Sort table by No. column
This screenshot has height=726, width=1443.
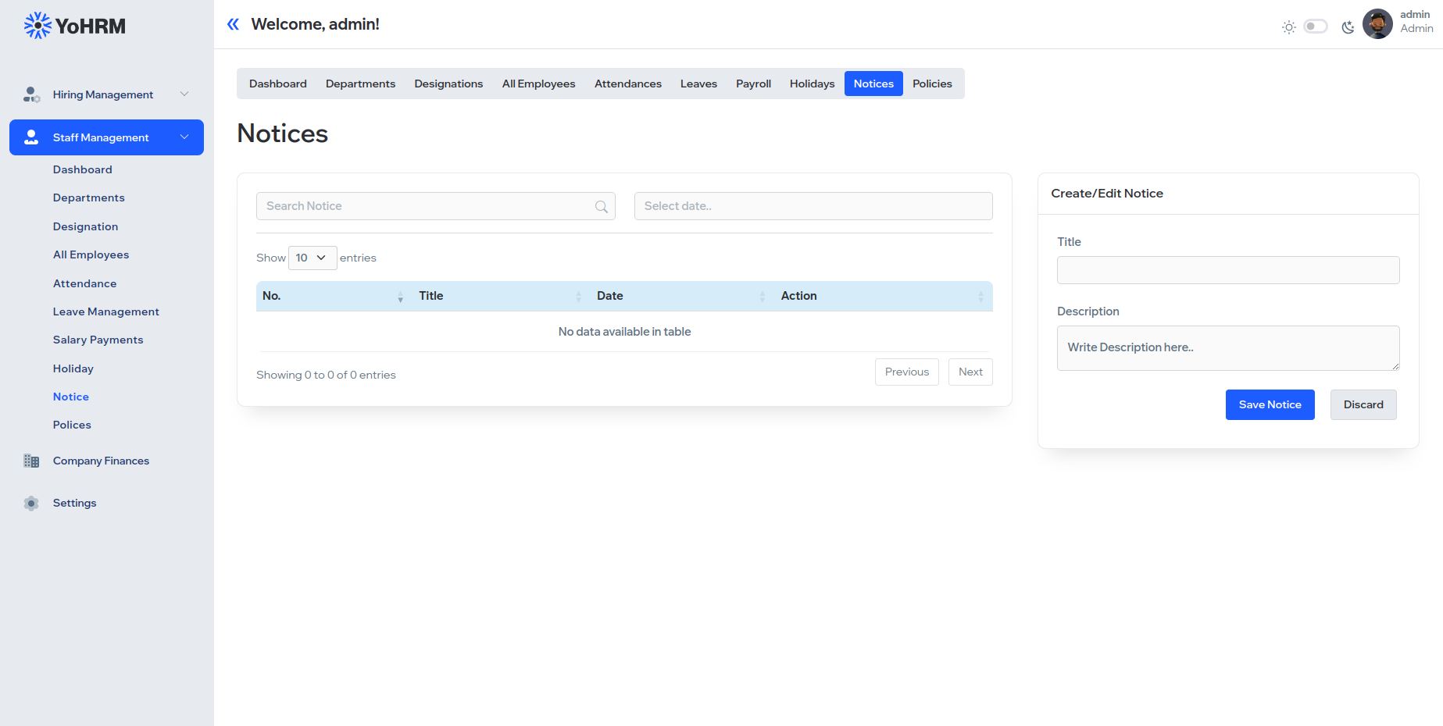pos(333,296)
